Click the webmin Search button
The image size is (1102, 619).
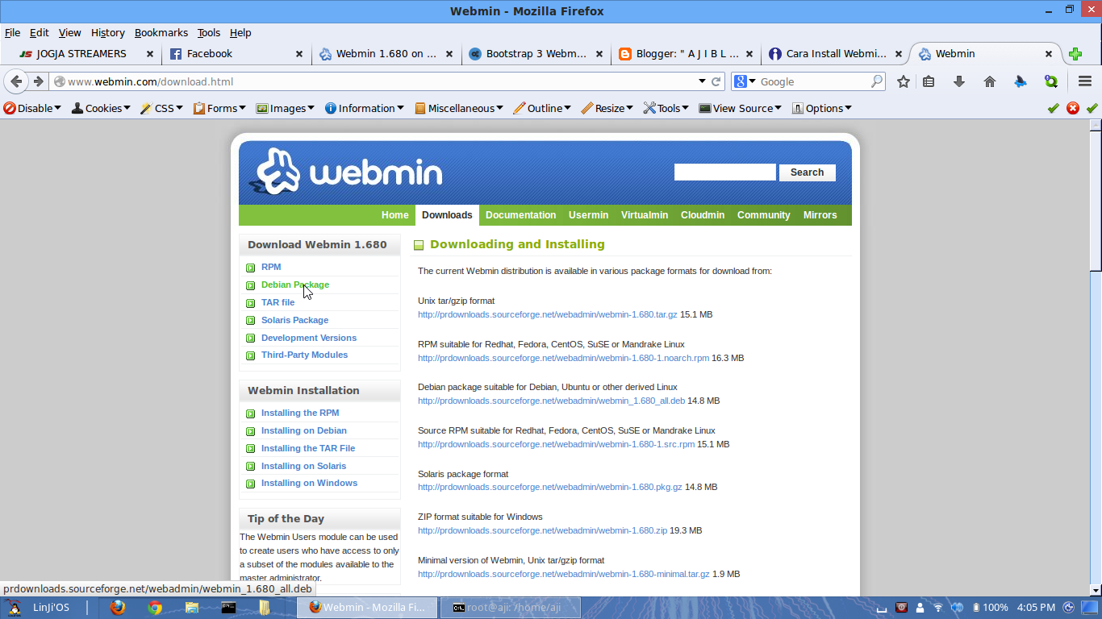(x=807, y=172)
